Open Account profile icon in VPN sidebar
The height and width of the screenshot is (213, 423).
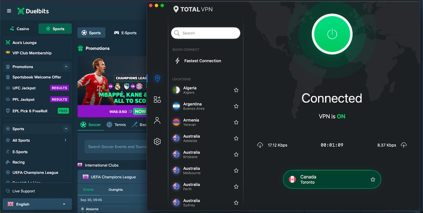pyautogui.click(x=157, y=120)
